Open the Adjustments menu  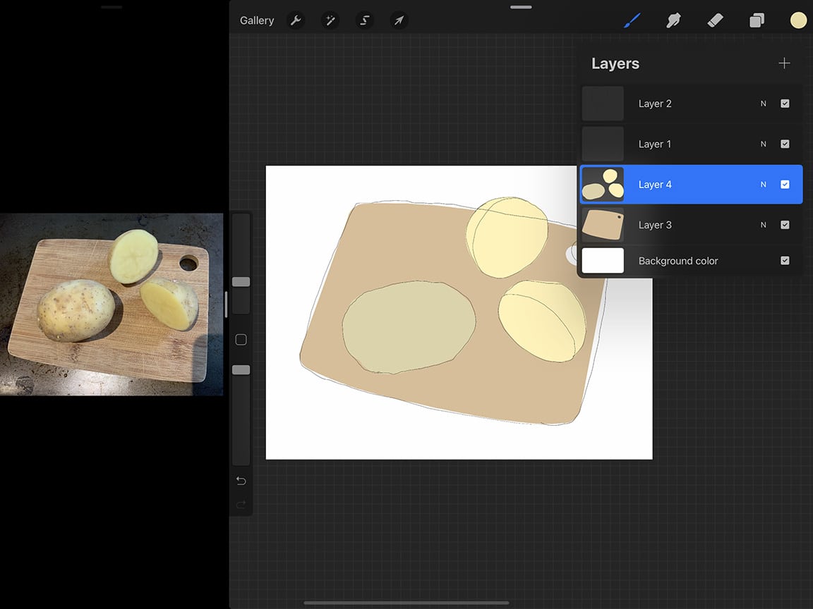click(330, 20)
